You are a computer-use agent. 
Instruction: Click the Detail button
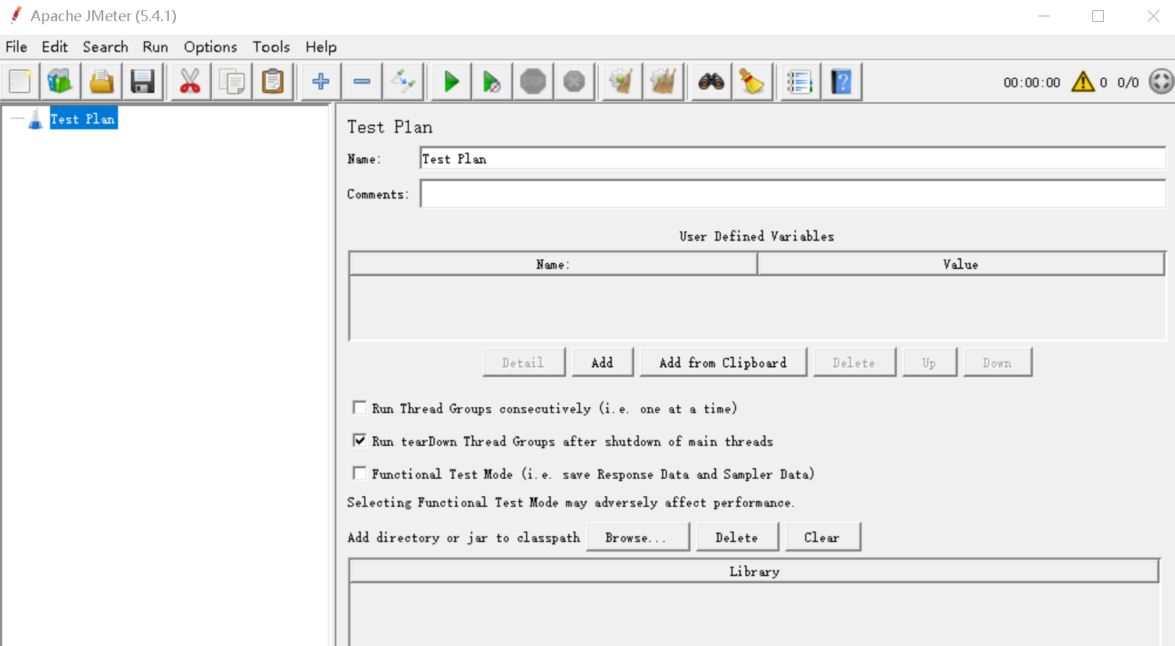pyautogui.click(x=523, y=362)
